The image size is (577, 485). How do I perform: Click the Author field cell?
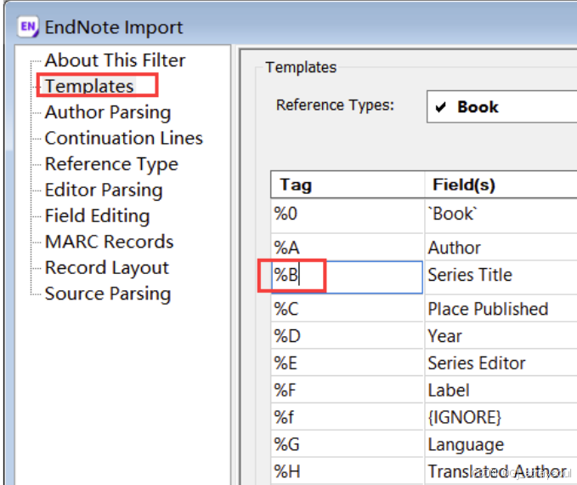coord(501,247)
